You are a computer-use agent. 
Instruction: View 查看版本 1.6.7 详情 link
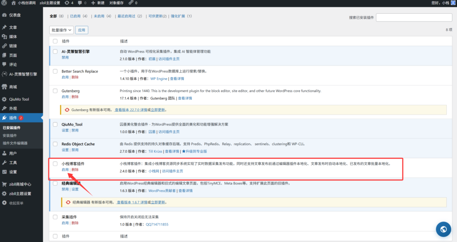click(132, 202)
